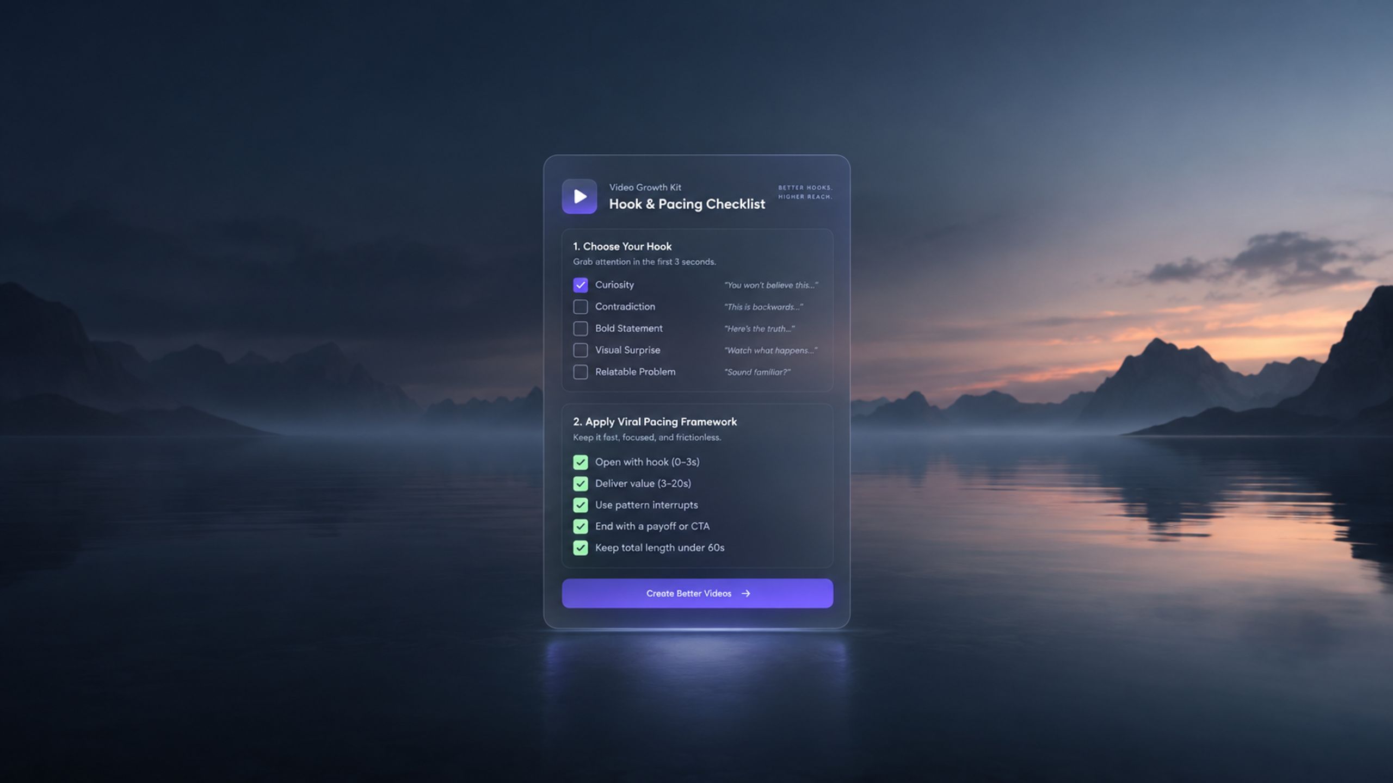The height and width of the screenshot is (783, 1393).
Task: Toggle End with a payoff or CTA
Action: pyautogui.click(x=581, y=526)
